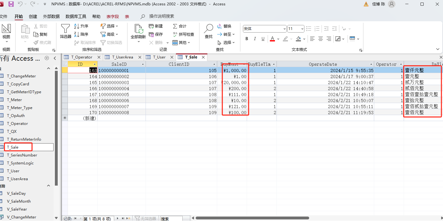Click the 替换 replace icon

[x=224, y=26]
